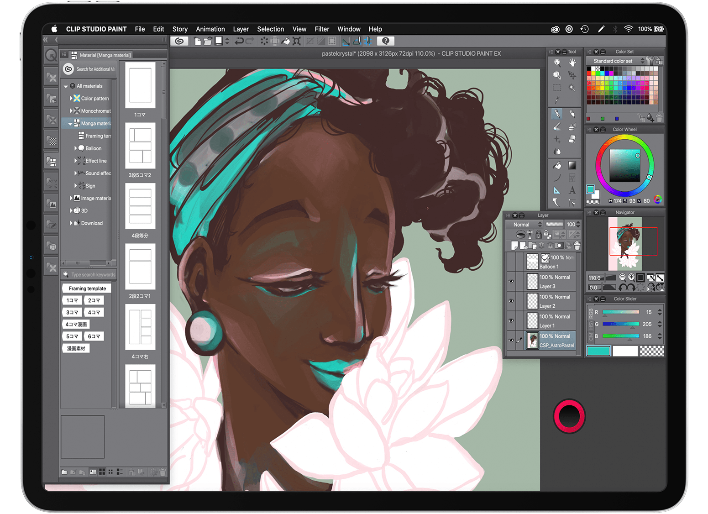Click the zoom out icon in Navigator
Image resolution: width=708 pixels, height=514 pixels.
point(622,277)
